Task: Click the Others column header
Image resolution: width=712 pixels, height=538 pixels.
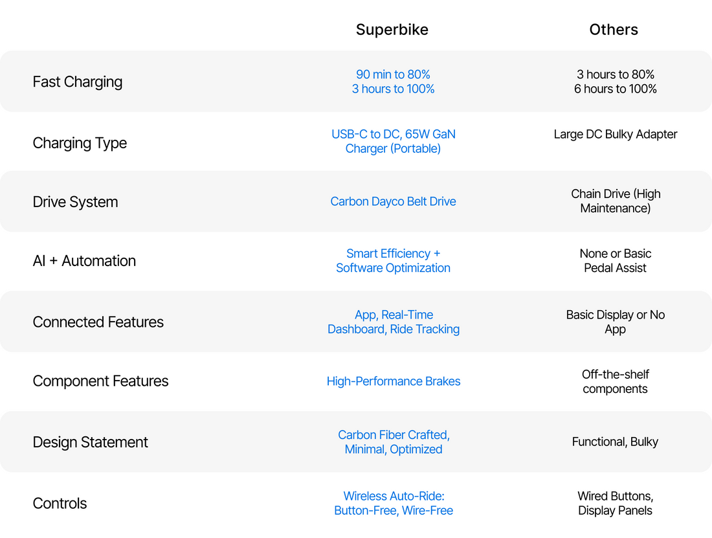Action: tap(614, 30)
